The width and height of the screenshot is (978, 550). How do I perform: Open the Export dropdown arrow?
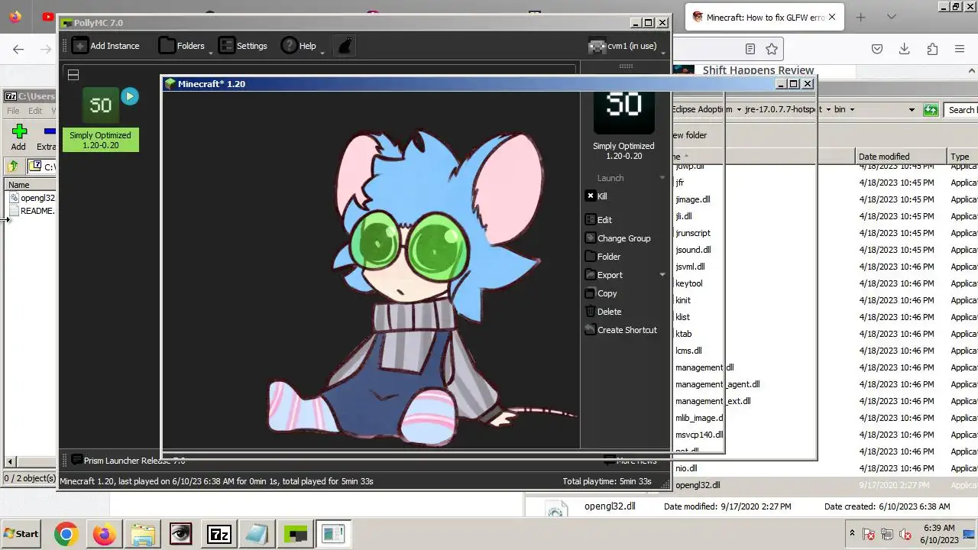point(662,275)
